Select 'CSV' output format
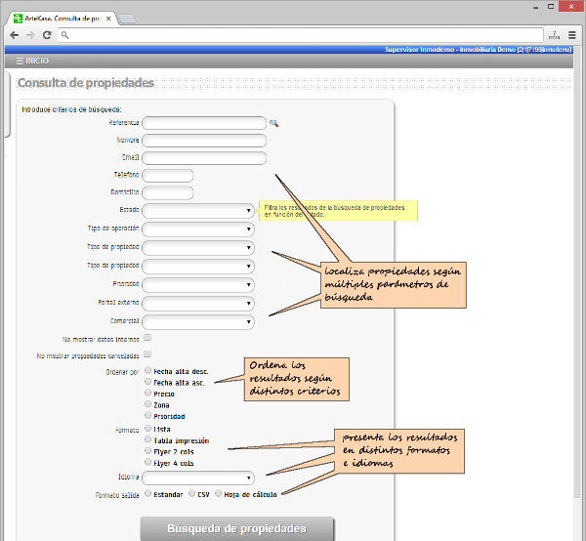This screenshot has width=586, height=541. (x=192, y=494)
